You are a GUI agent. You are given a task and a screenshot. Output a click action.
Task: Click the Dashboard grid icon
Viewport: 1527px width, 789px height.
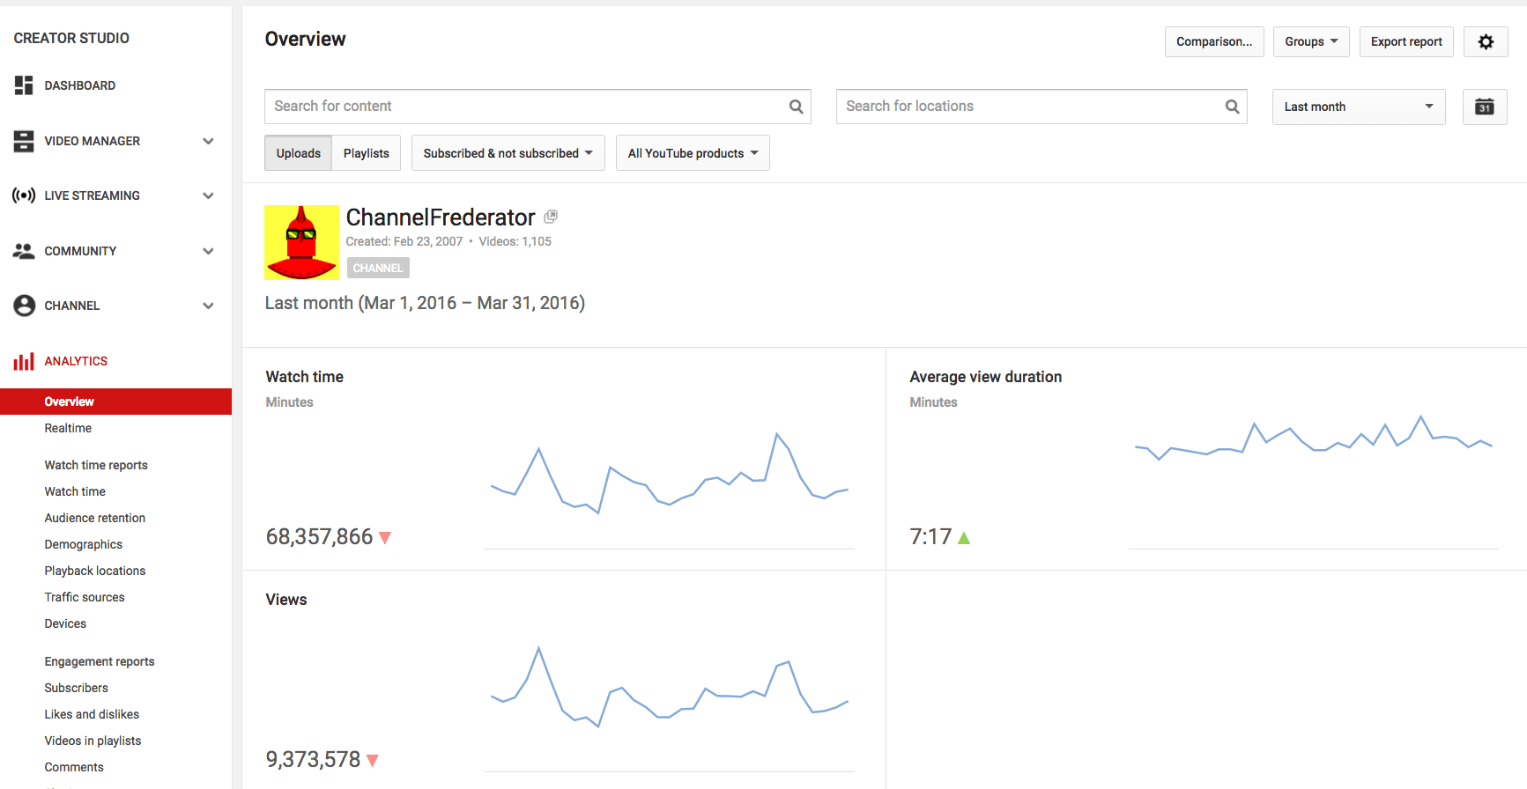(24, 85)
